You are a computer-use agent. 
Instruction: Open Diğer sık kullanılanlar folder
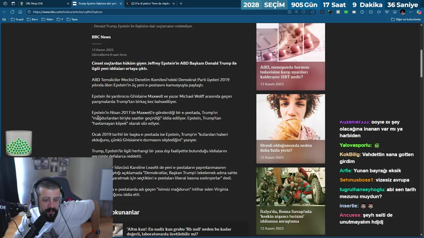406,20
